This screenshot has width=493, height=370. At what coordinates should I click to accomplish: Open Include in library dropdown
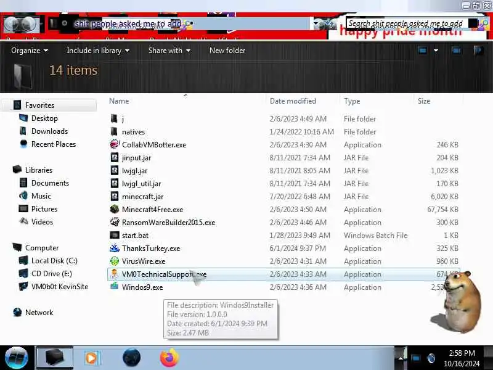click(x=98, y=51)
